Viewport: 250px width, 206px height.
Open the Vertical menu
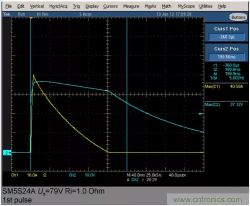[37, 7]
